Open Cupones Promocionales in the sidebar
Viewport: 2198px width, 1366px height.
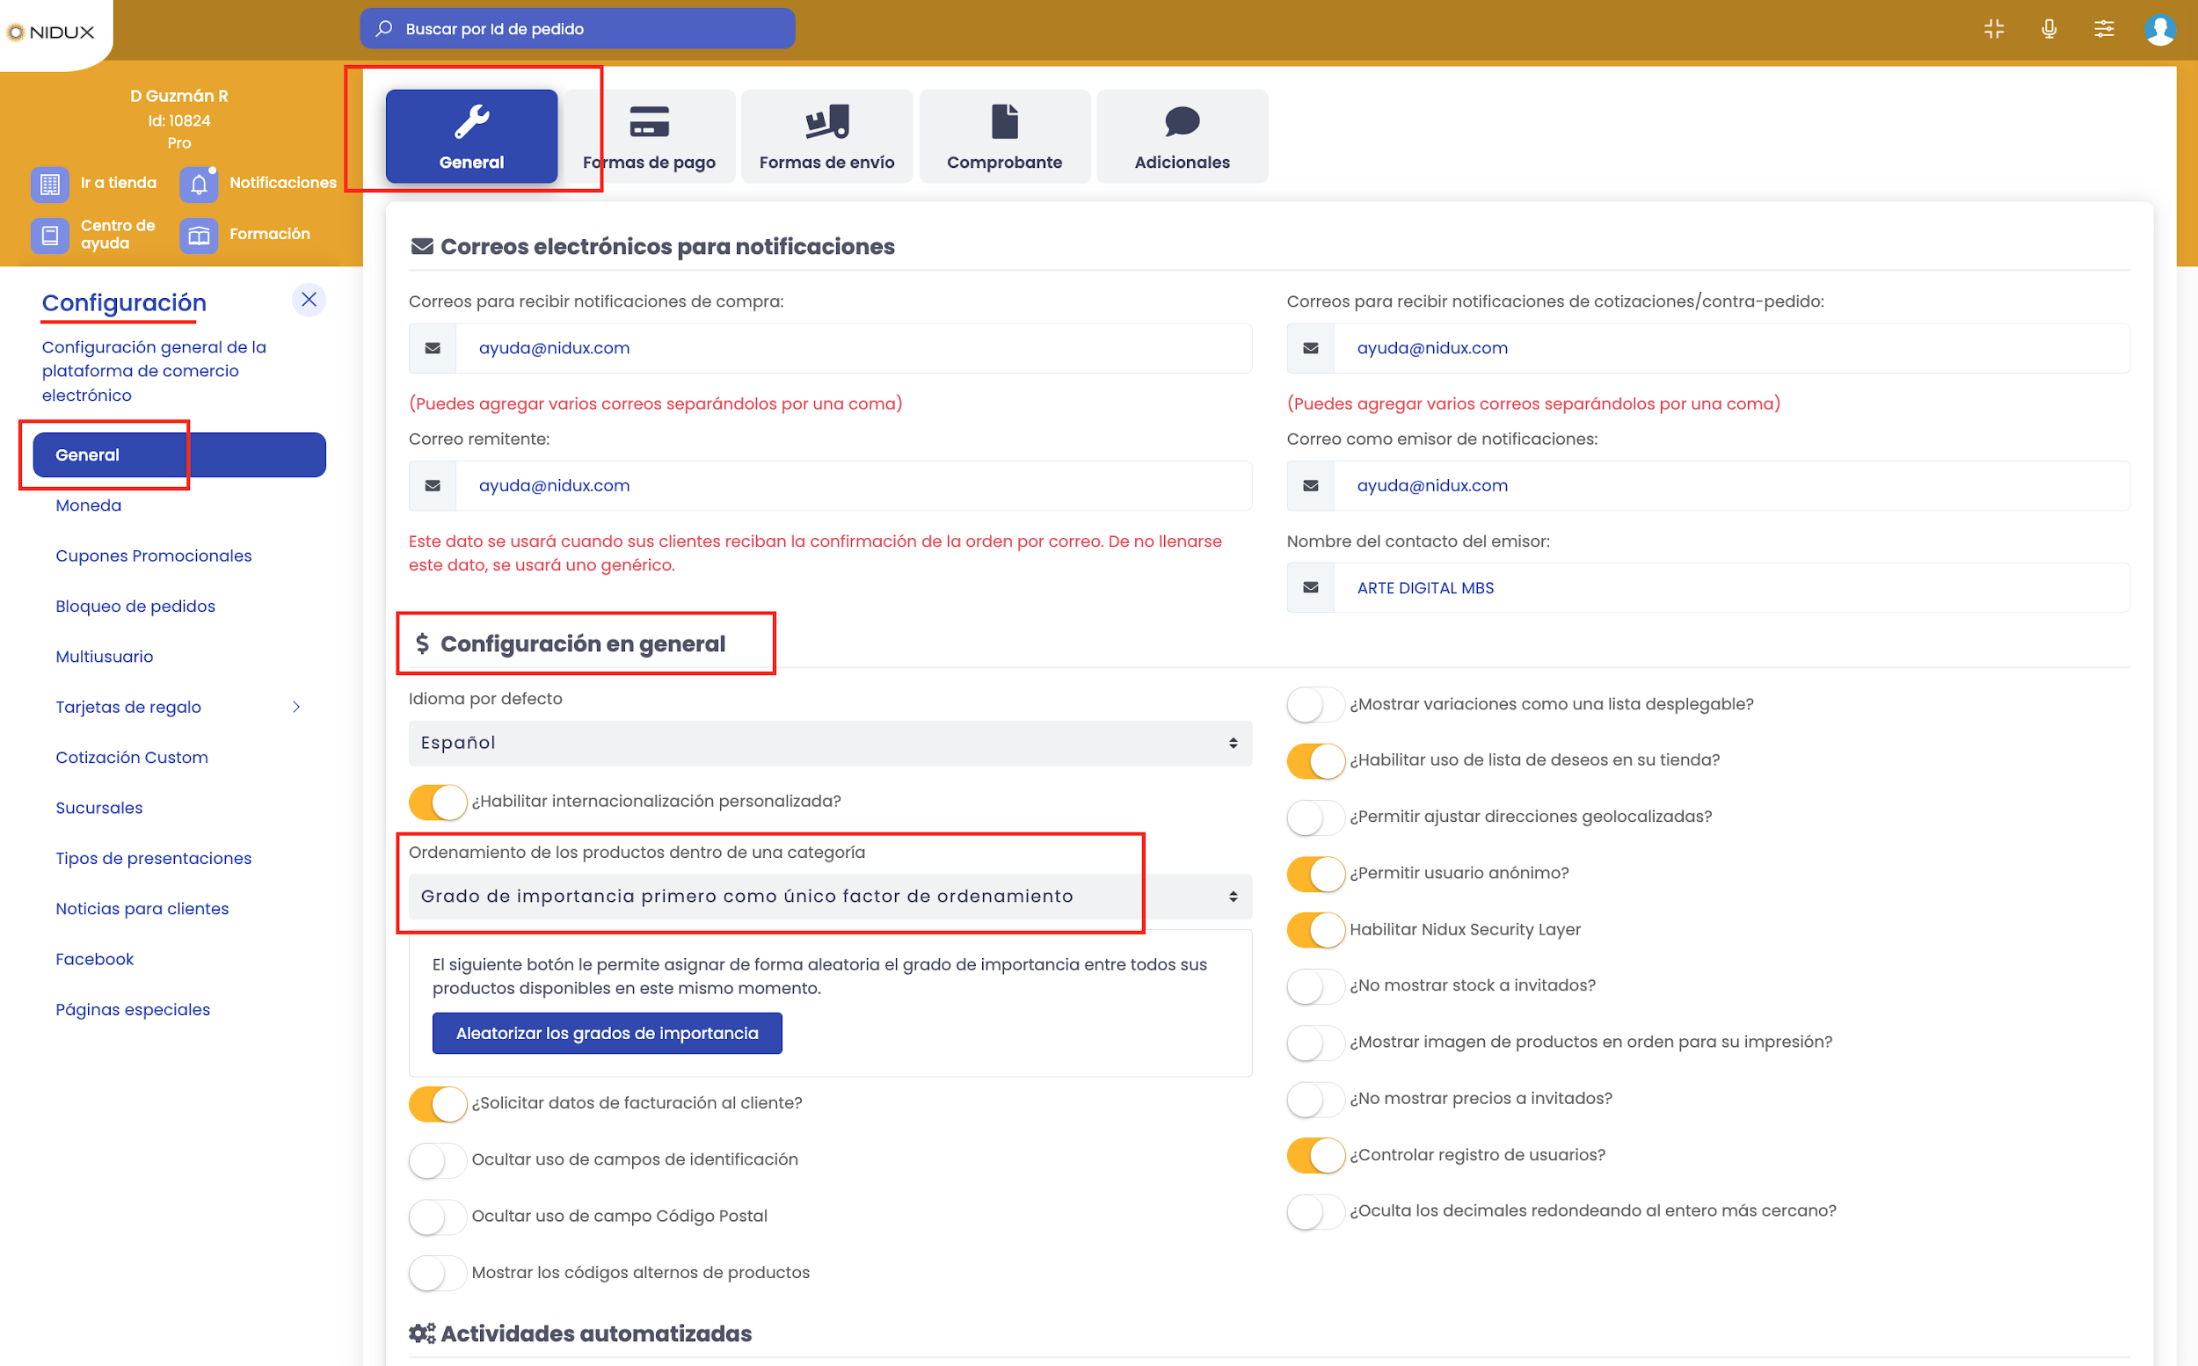(x=154, y=556)
